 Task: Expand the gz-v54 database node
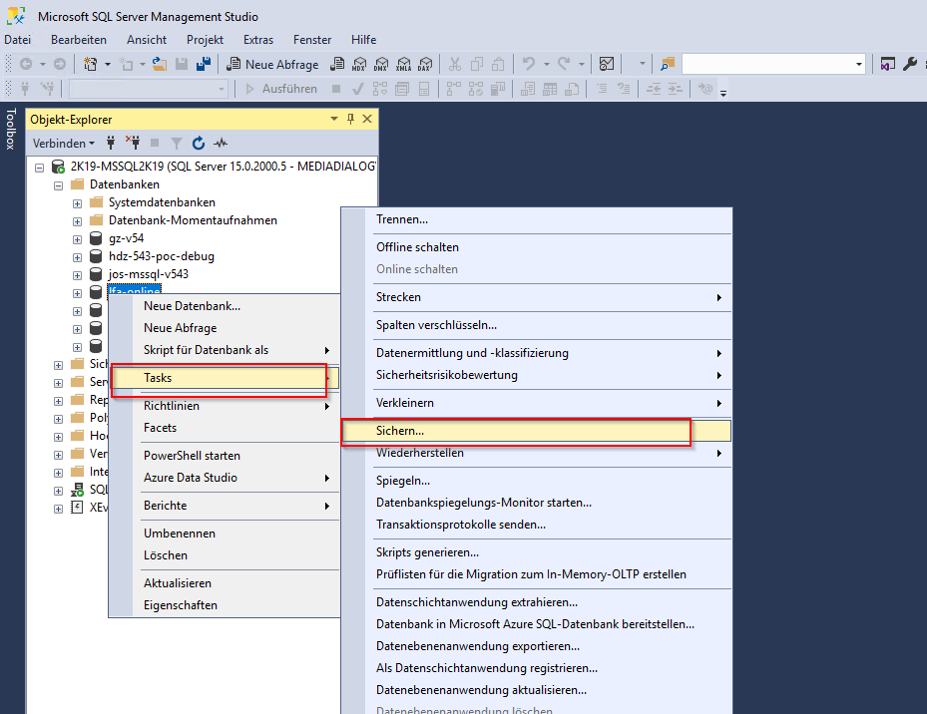pyautogui.click(x=77, y=239)
